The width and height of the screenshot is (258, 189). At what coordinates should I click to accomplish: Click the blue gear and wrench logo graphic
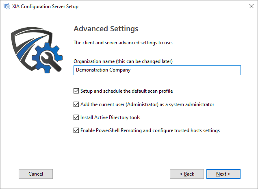(x=47, y=58)
